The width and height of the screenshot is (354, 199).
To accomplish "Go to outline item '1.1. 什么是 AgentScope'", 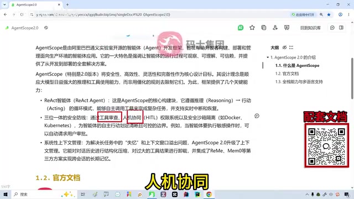I will 298,65.
